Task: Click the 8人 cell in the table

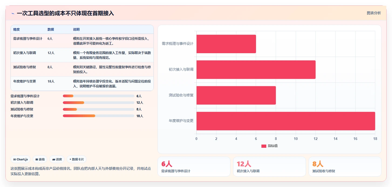Action: click(50, 67)
